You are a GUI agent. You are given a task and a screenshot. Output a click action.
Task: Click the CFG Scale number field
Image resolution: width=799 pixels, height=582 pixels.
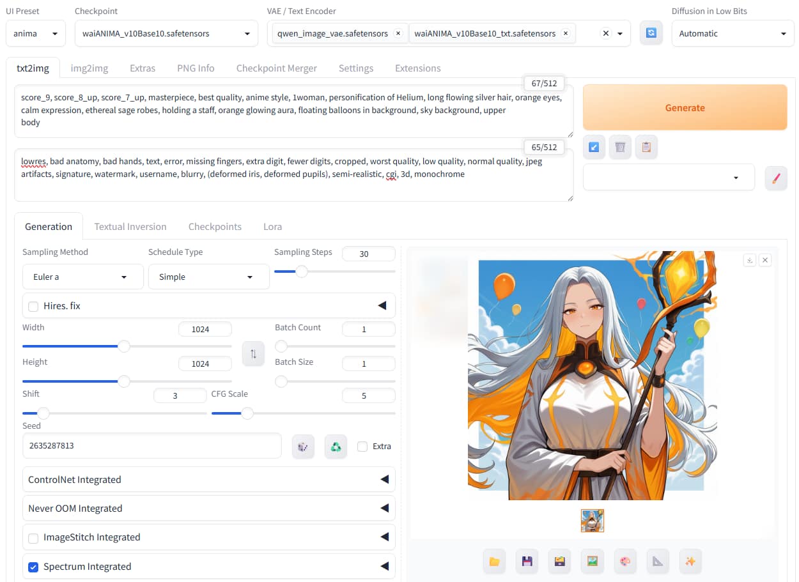369,395
